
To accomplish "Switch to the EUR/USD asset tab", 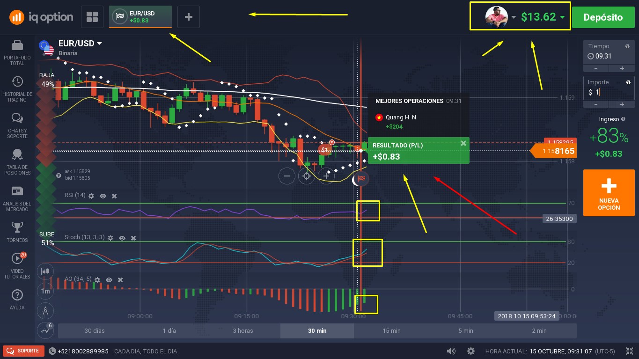I will tap(140, 17).
